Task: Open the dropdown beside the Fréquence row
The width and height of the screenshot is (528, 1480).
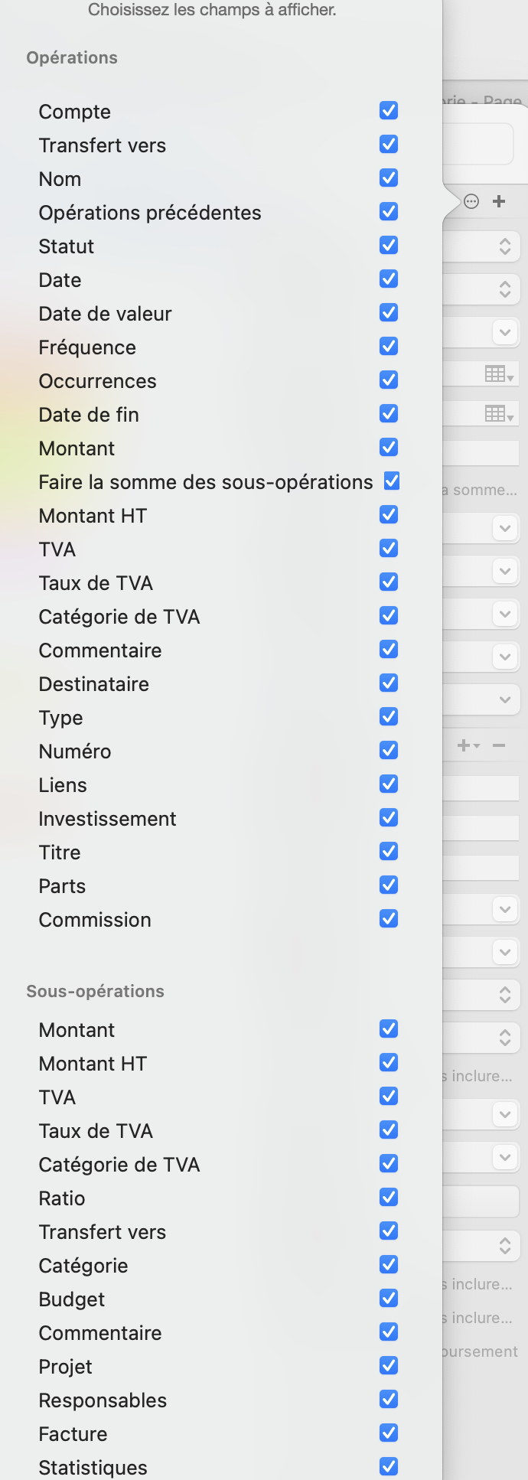Action: [504, 332]
